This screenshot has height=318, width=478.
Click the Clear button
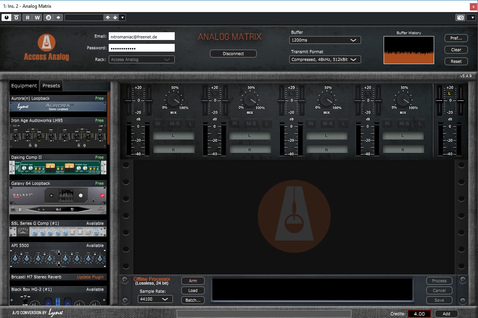[x=456, y=50]
